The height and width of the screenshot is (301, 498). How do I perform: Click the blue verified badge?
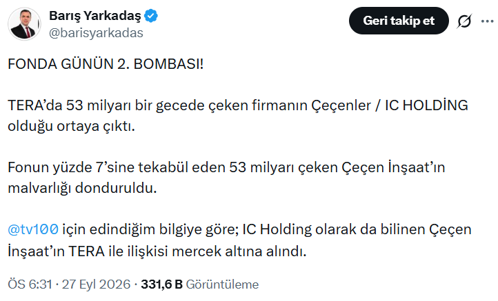151,16
